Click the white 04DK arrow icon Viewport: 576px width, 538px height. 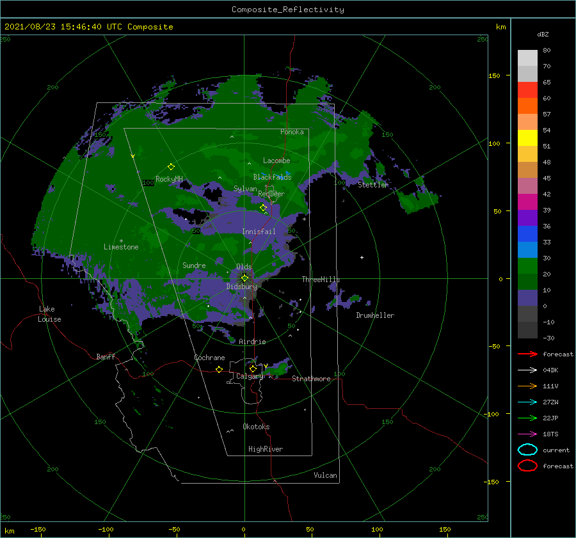point(527,370)
